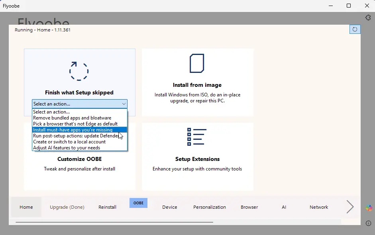This screenshot has height=235, width=375.
Task: Click the Install from image heading
Action: tap(197, 85)
